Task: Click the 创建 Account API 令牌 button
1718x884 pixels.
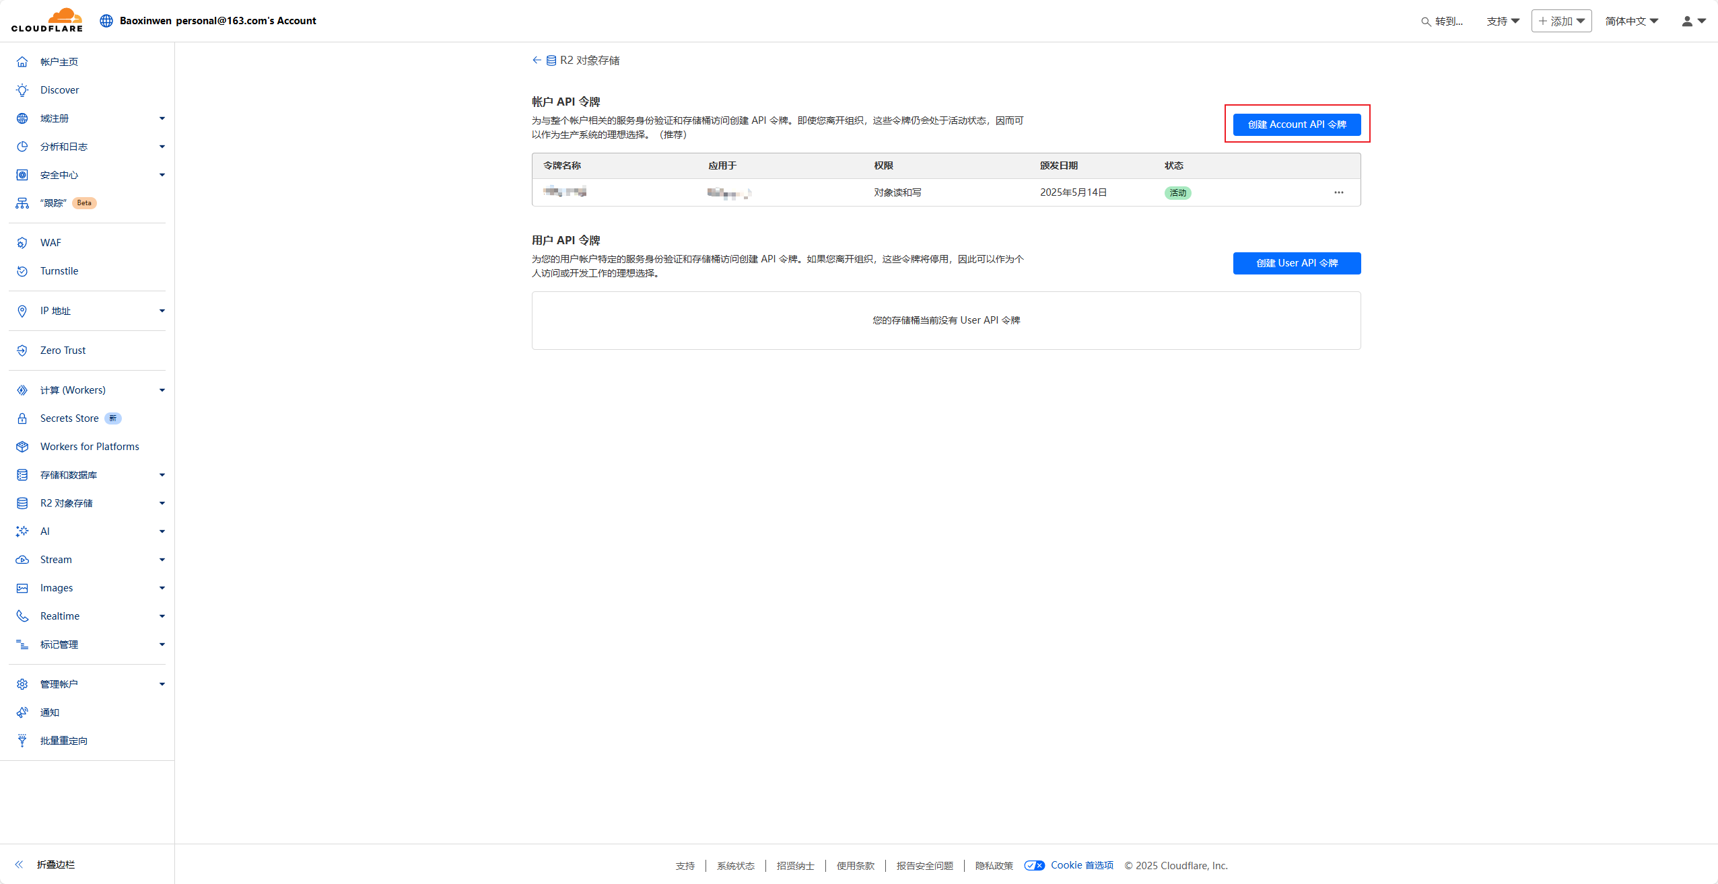Action: click(1297, 124)
